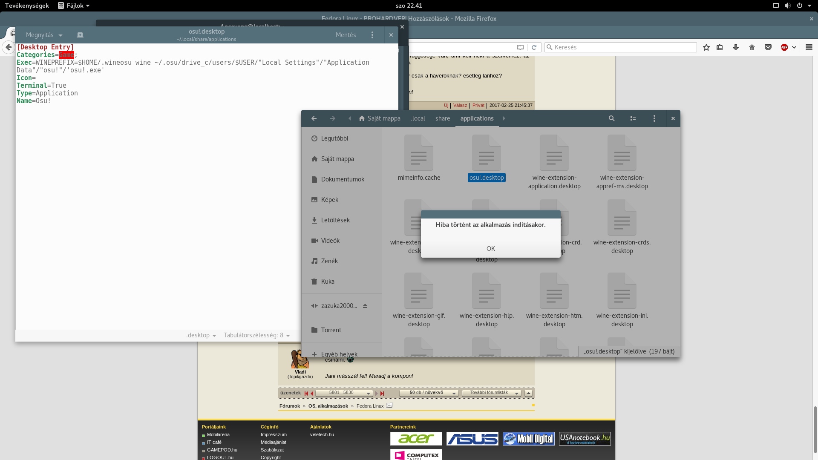Viewport: 818px width, 460px height.
Task: Click the new document icon in gedit
Action: (x=80, y=35)
